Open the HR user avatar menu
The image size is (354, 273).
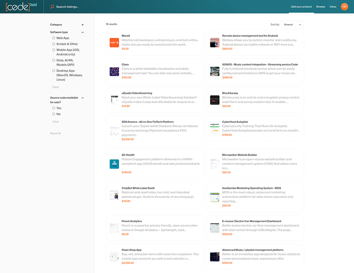click(344, 7)
